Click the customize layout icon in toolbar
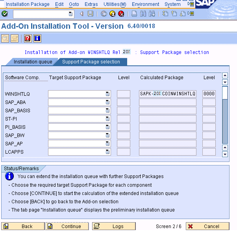 191,14
